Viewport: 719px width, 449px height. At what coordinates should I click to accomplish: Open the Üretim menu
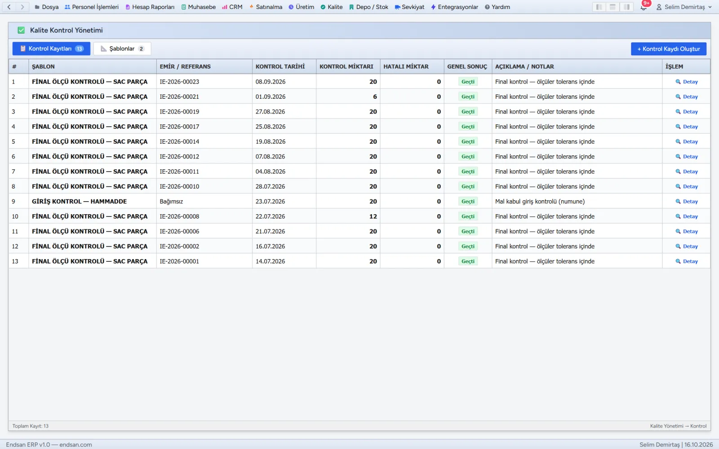click(x=302, y=7)
